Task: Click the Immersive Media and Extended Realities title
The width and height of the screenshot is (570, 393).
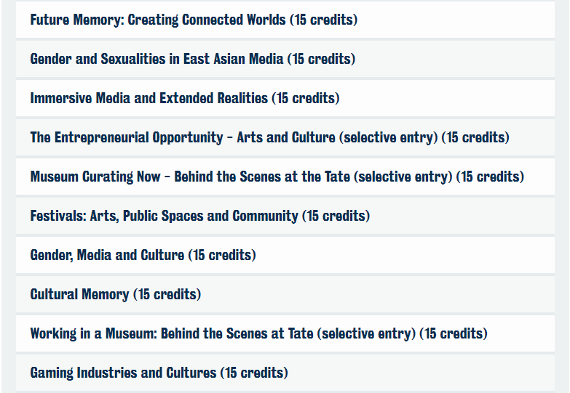Action: click(x=185, y=98)
